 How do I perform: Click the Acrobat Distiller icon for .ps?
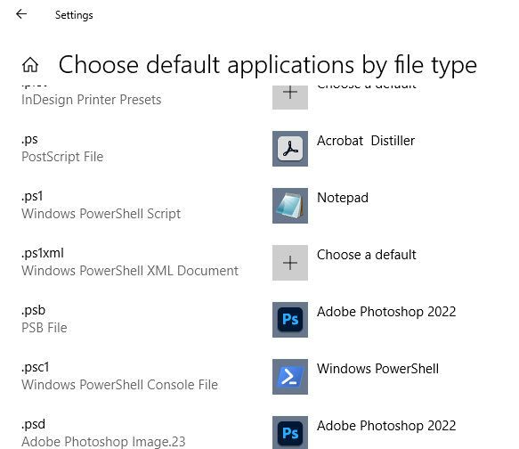(x=290, y=149)
